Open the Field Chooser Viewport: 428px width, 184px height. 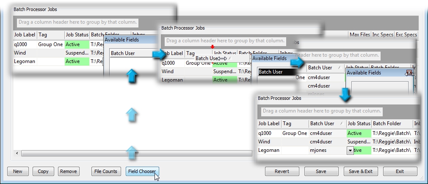pos(142,171)
